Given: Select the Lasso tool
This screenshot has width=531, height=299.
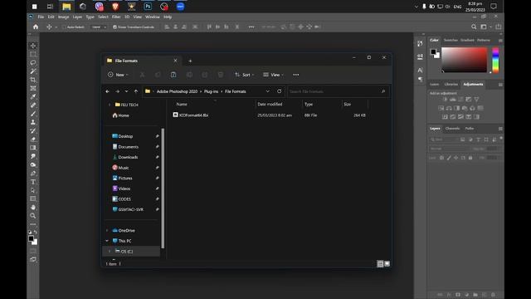Looking at the screenshot, I should pyautogui.click(x=33, y=63).
